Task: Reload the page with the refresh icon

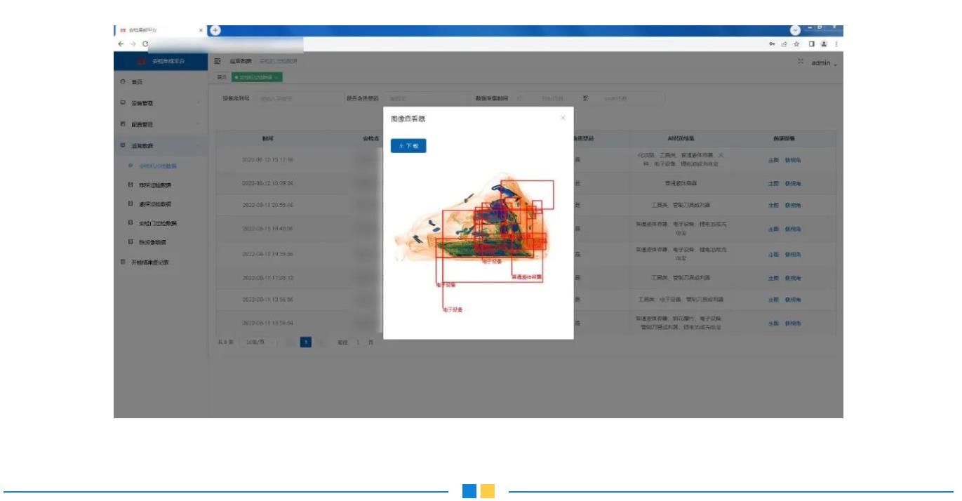Action: [145, 44]
